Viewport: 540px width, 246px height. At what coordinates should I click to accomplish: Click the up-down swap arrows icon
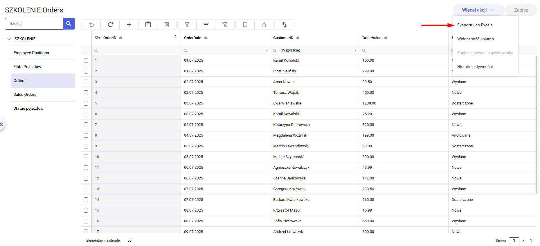pos(285,25)
